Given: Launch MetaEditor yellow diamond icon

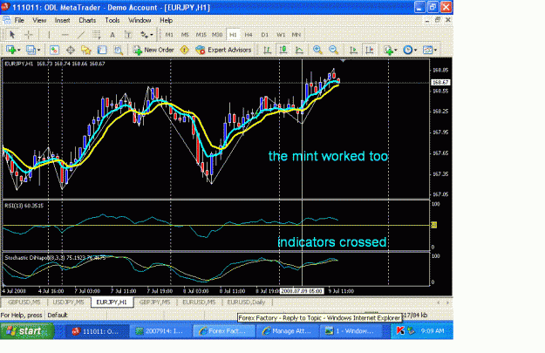Looking at the screenshot, I should coord(184,50).
